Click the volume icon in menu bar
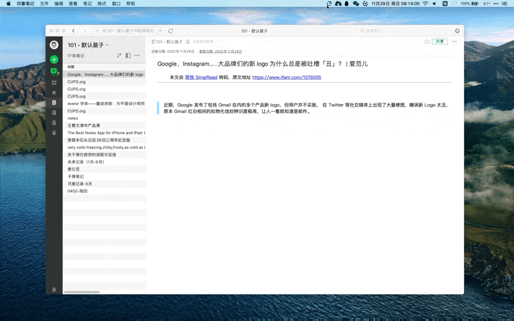The height and width of the screenshot is (321, 514). click(x=434, y=4)
